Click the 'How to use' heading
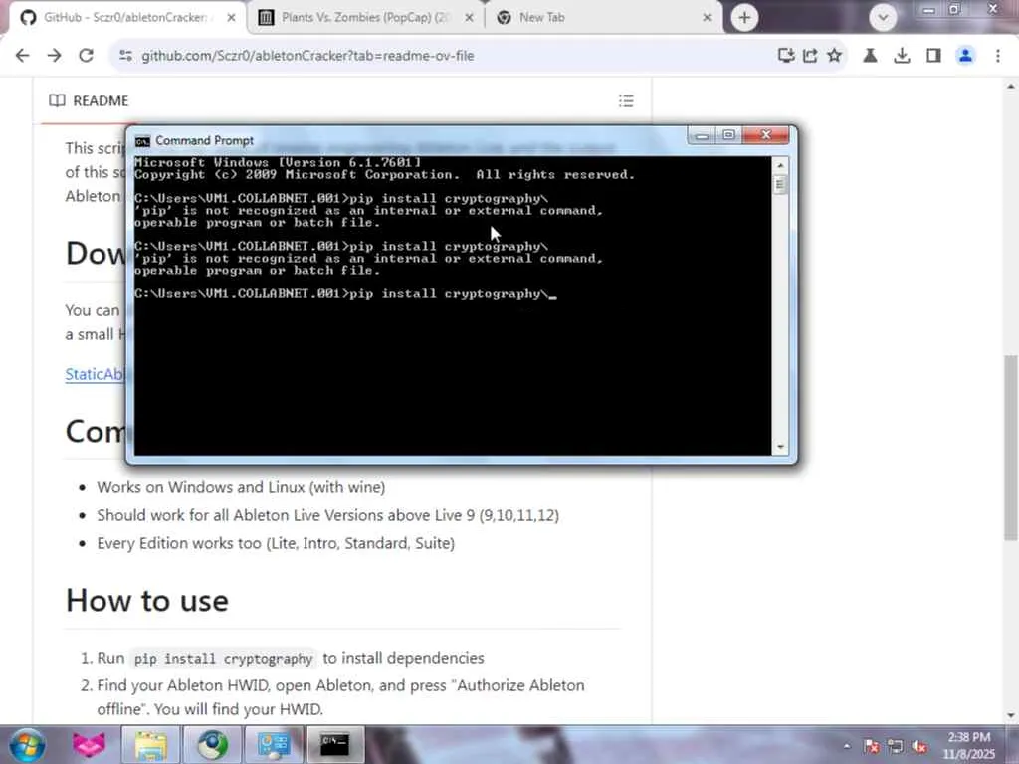 tap(147, 600)
